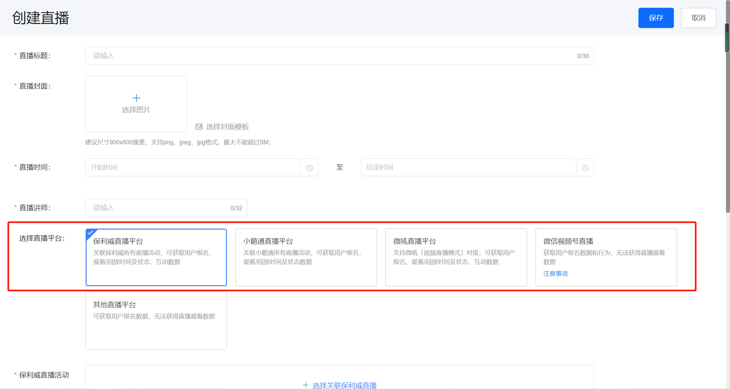Screen dimensions: 730x389
Task: Click the clock icon of 开始时间
Action: pyautogui.click(x=309, y=168)
